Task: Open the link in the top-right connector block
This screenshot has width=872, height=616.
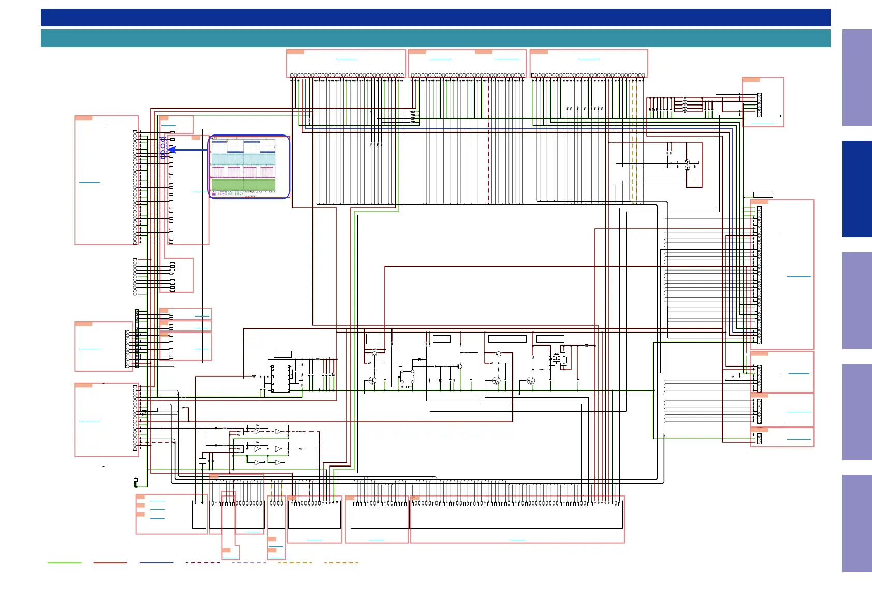Action: [763, 124]
